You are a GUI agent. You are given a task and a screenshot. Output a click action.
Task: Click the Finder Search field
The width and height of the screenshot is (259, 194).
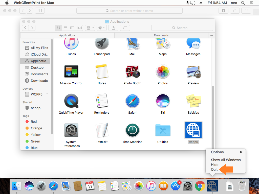coord(182,28)
